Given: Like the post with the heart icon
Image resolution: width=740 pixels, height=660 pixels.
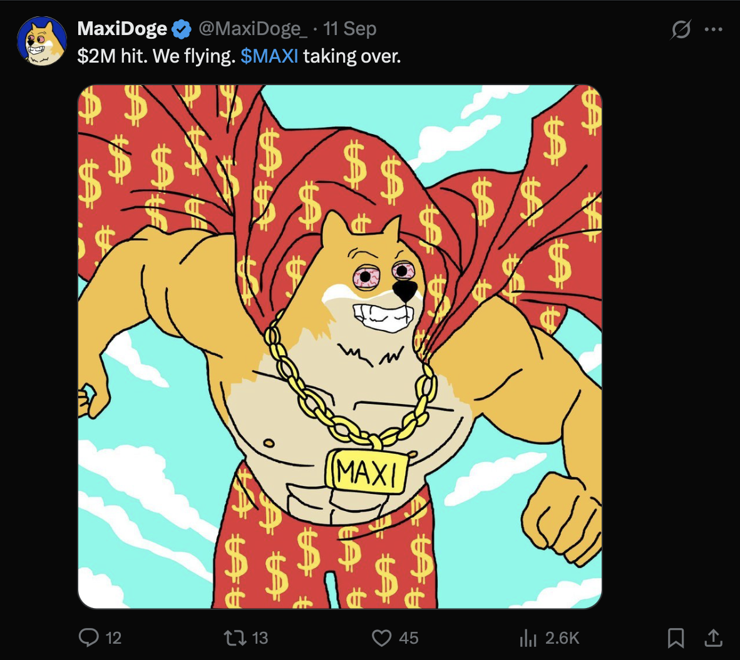Looking at the screenshot, I should 381,637.
